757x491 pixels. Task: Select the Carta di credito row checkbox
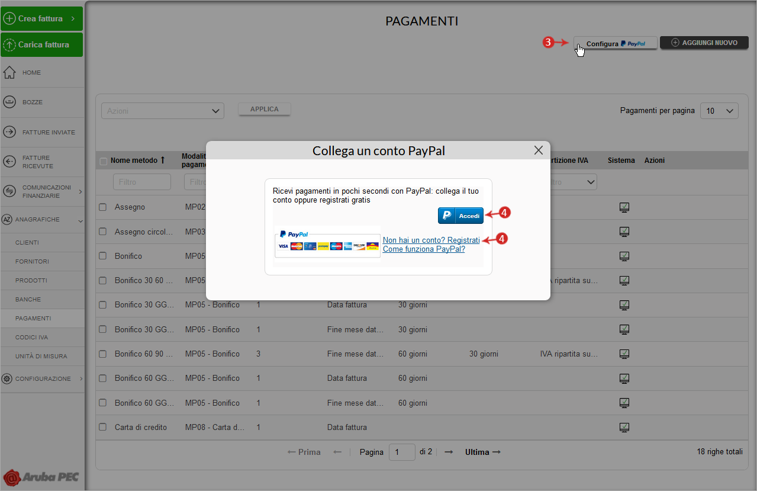click(103, 427)
